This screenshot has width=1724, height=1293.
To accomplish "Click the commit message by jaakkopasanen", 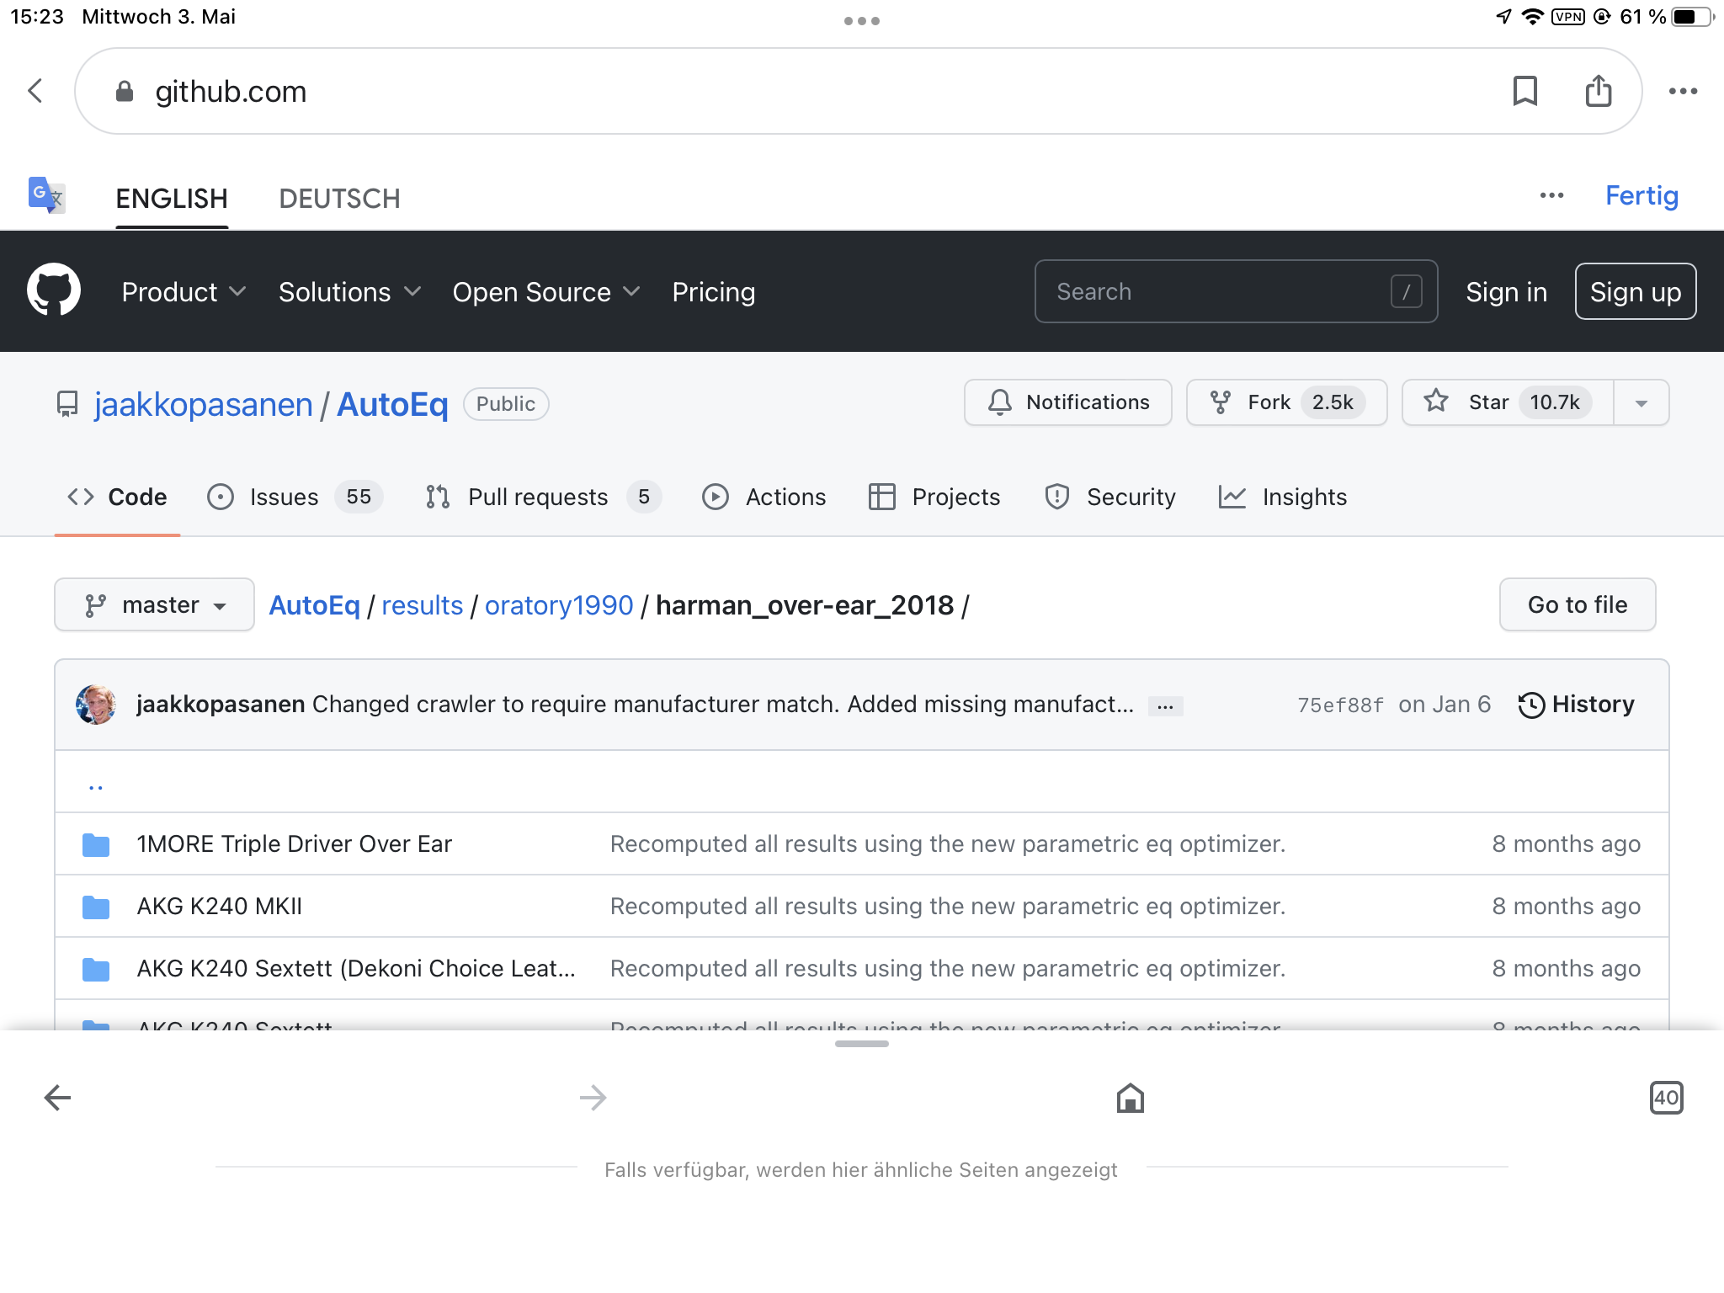I will (x=722, y=705).
